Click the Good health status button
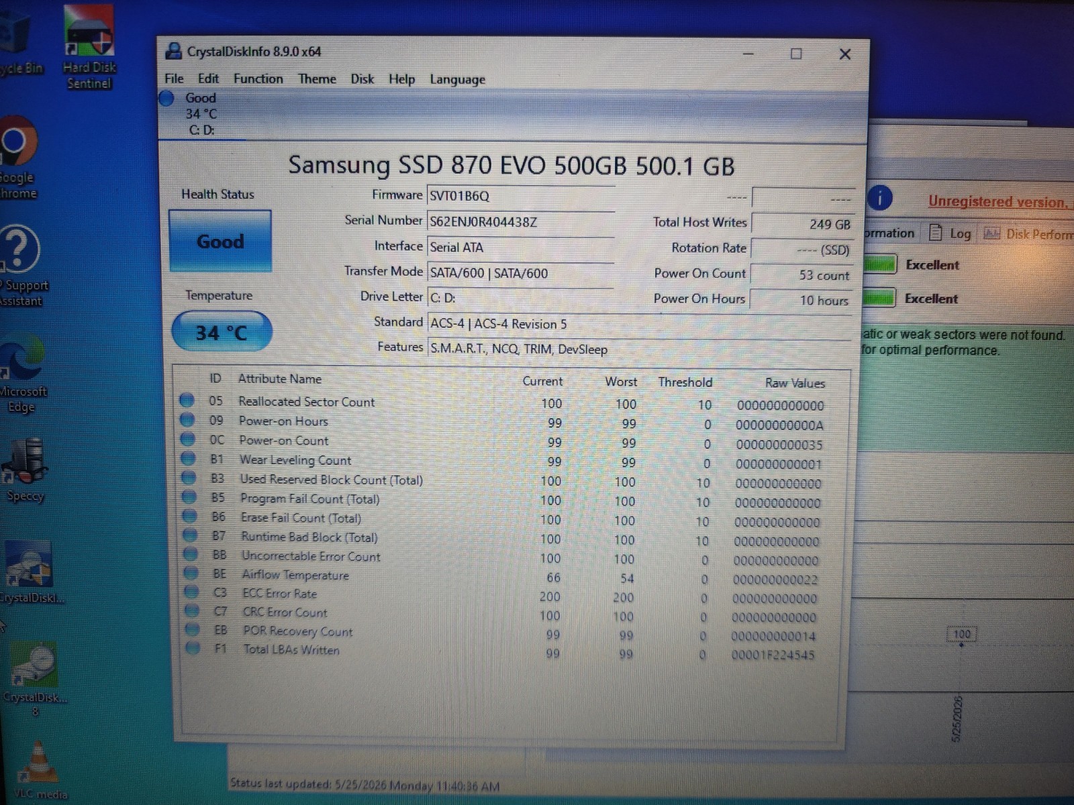This screenshot has height=805, width=1074. pyautogui.click(x=220, y=241)
